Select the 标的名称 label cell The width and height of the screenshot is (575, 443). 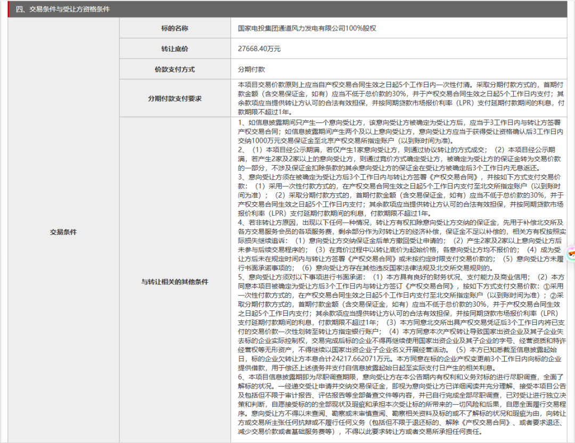[175, 28]
